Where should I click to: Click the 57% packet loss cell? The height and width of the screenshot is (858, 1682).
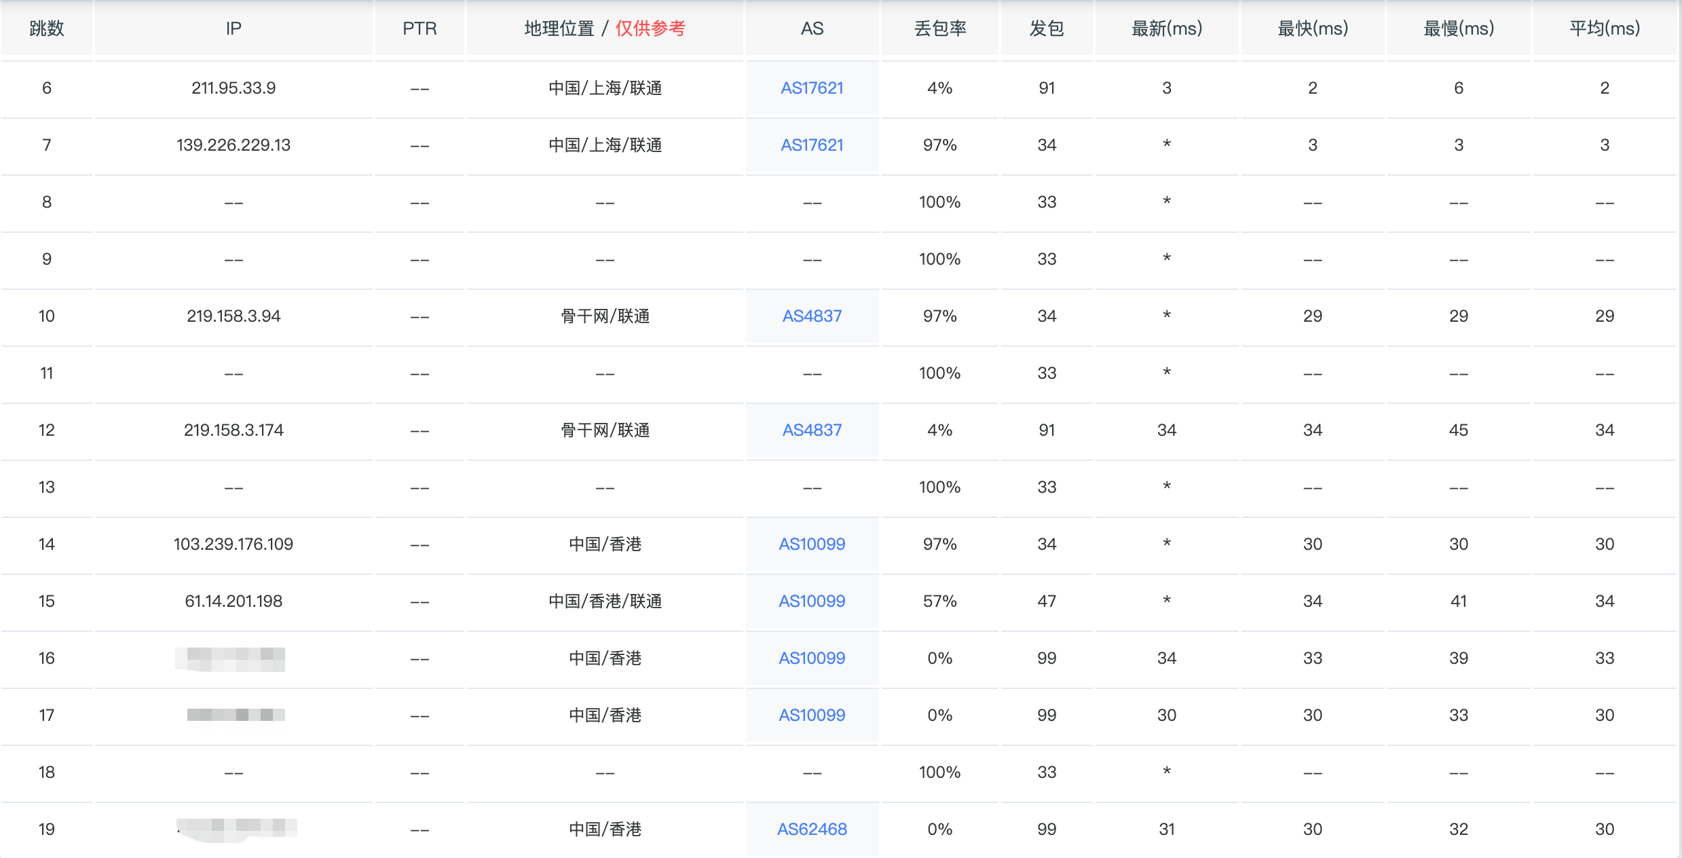(x=940, y=601)
